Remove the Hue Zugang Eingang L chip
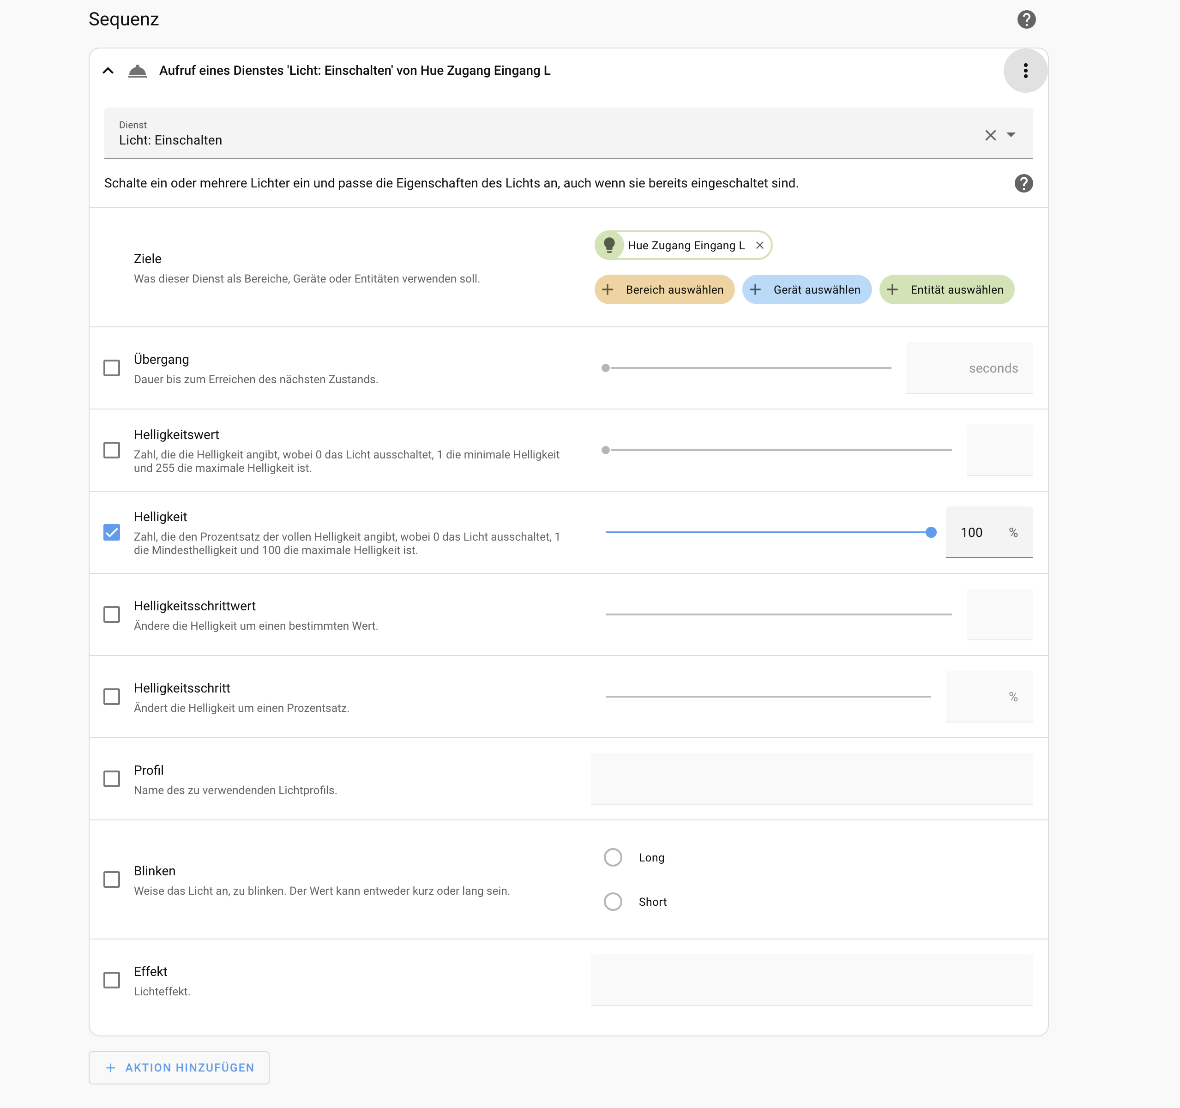Viewport: 1180px width, 1108px height. [759, 245]
